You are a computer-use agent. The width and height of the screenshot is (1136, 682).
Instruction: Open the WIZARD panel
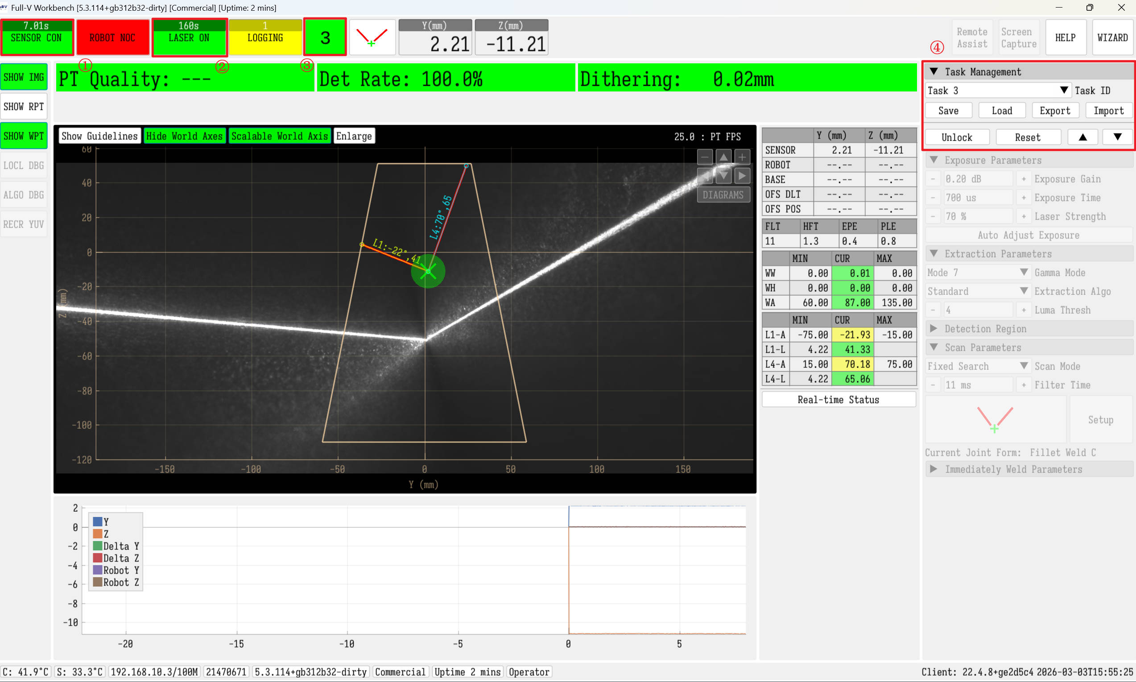[x=1112, y=37]
